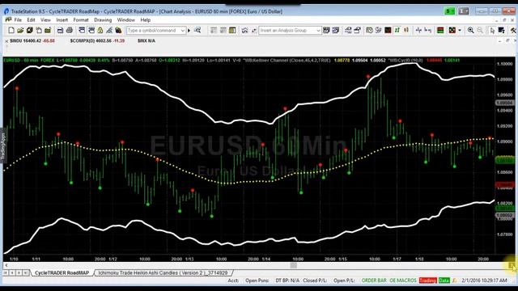Click the Closed P/L label in the status bar
Viewport: 518px width, 291px height.
click(x=315, y=280)
